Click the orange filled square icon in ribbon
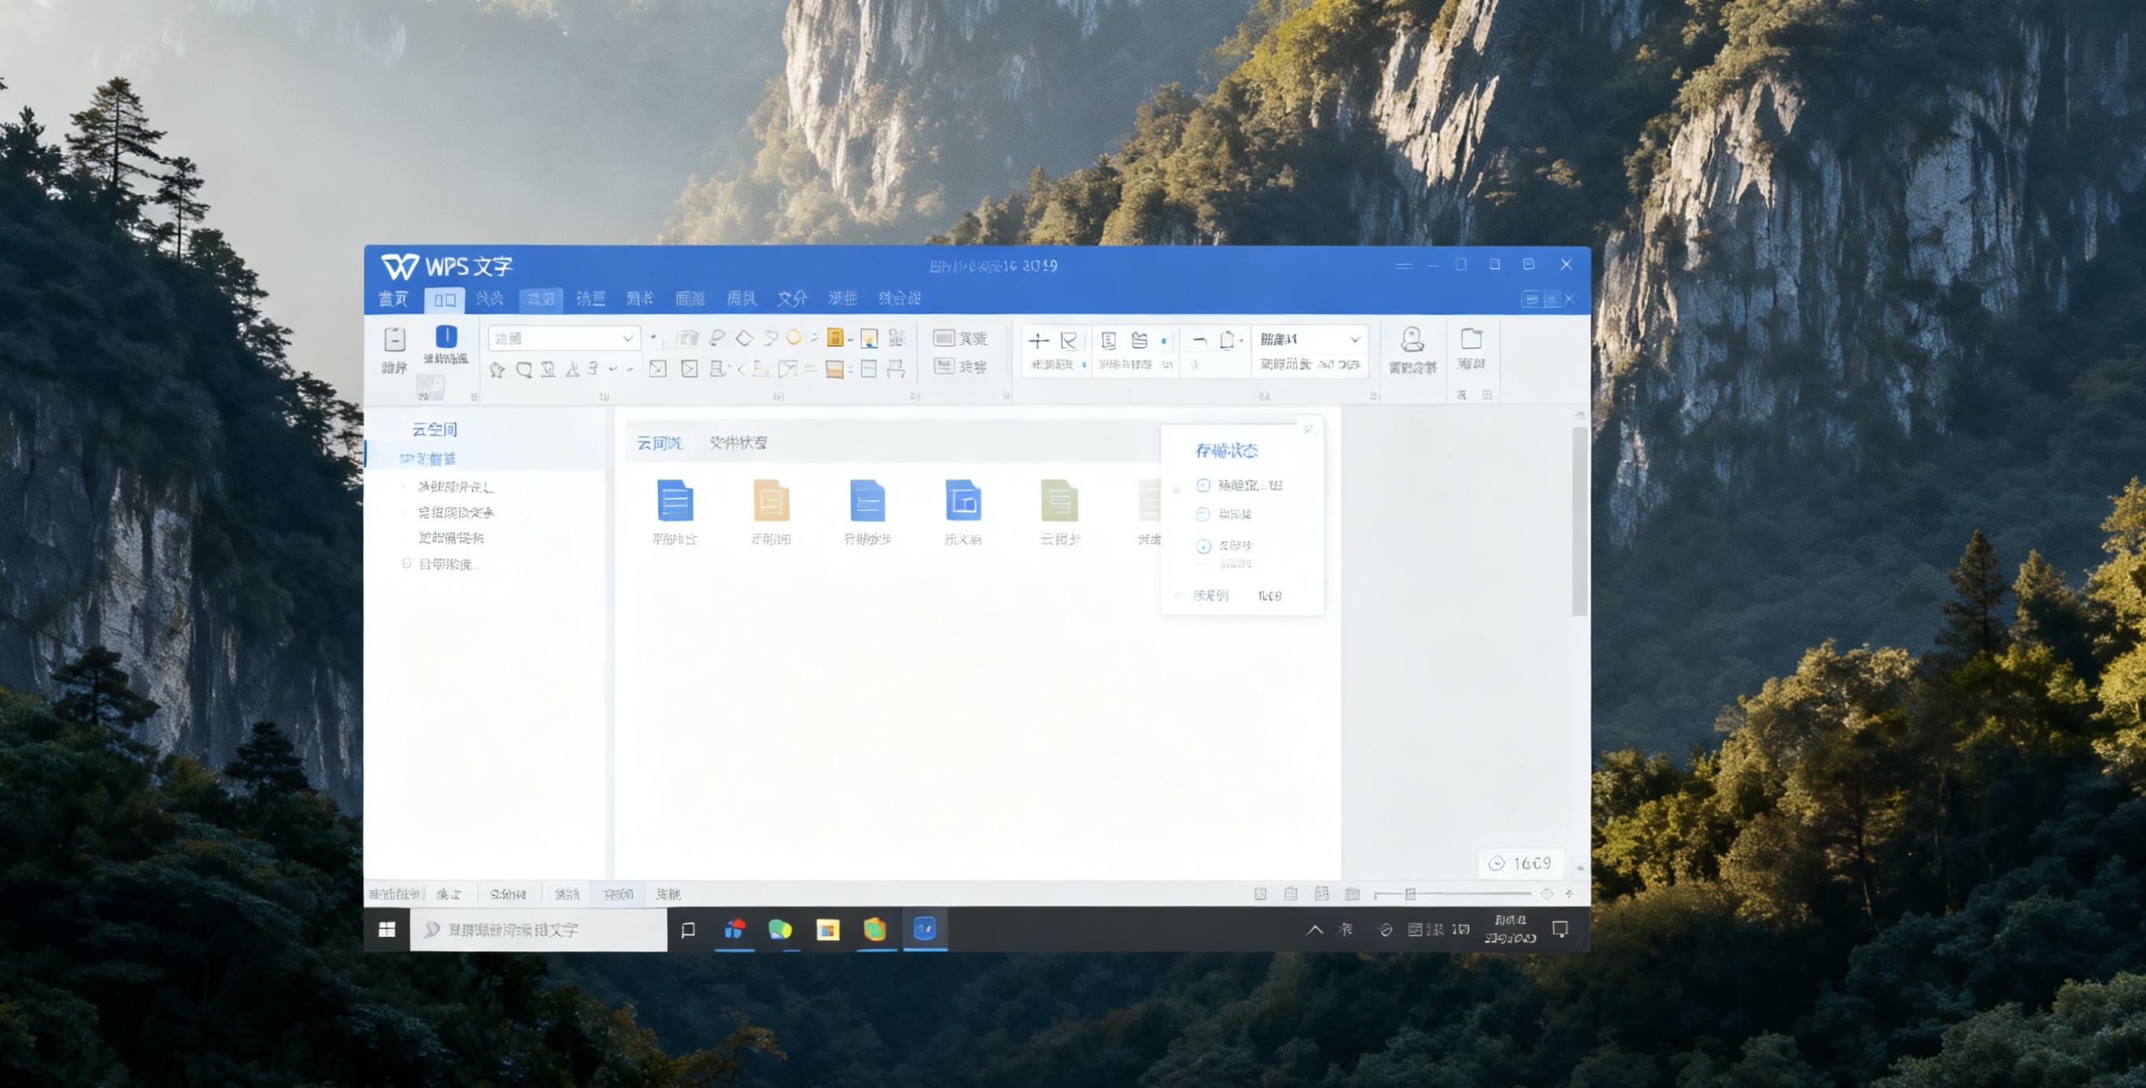2146x1088 pixels. pyautogui.click(x=834, y=337)
